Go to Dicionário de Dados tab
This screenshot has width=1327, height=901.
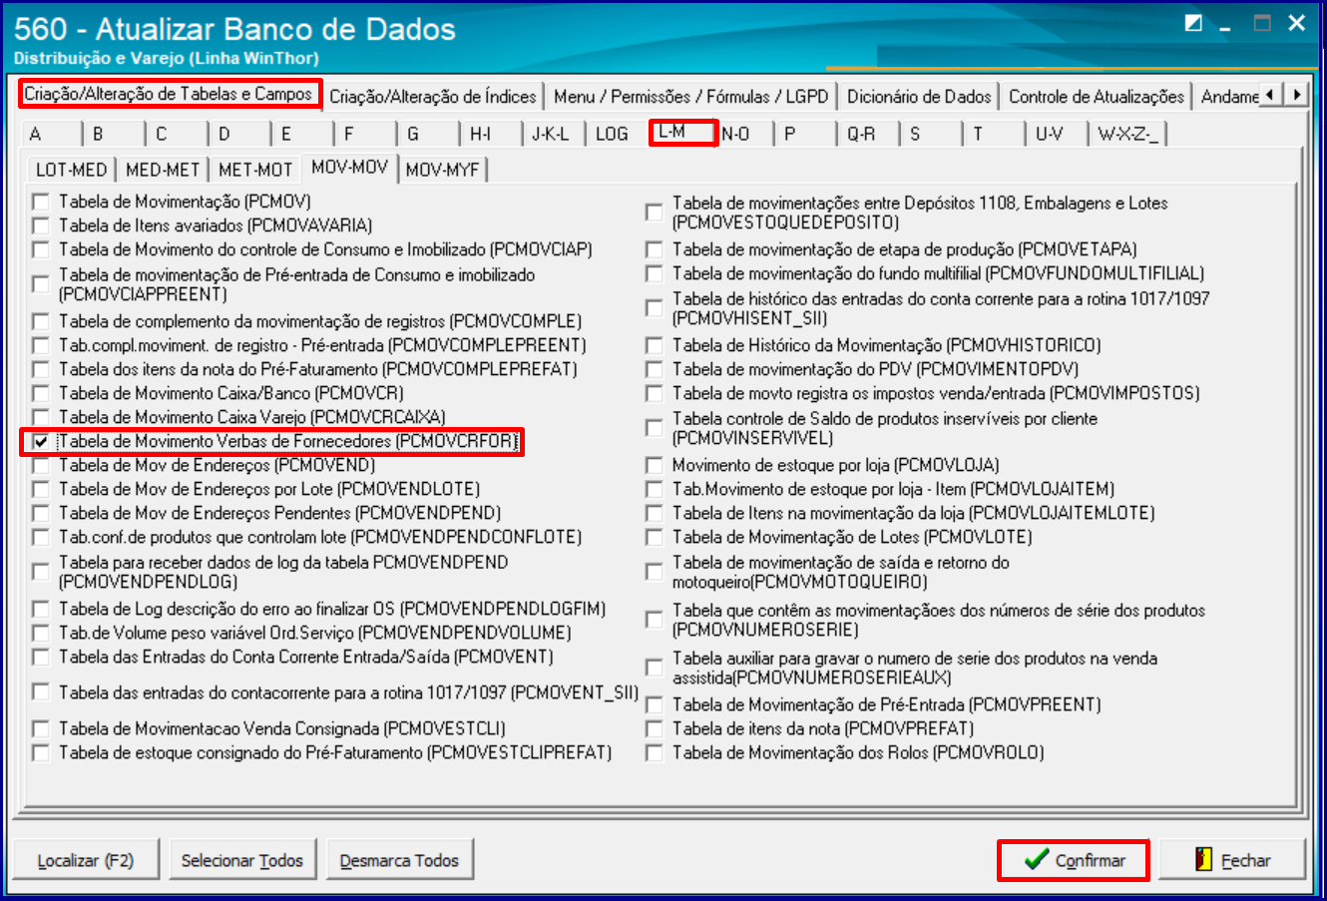(x=919, y=97)
